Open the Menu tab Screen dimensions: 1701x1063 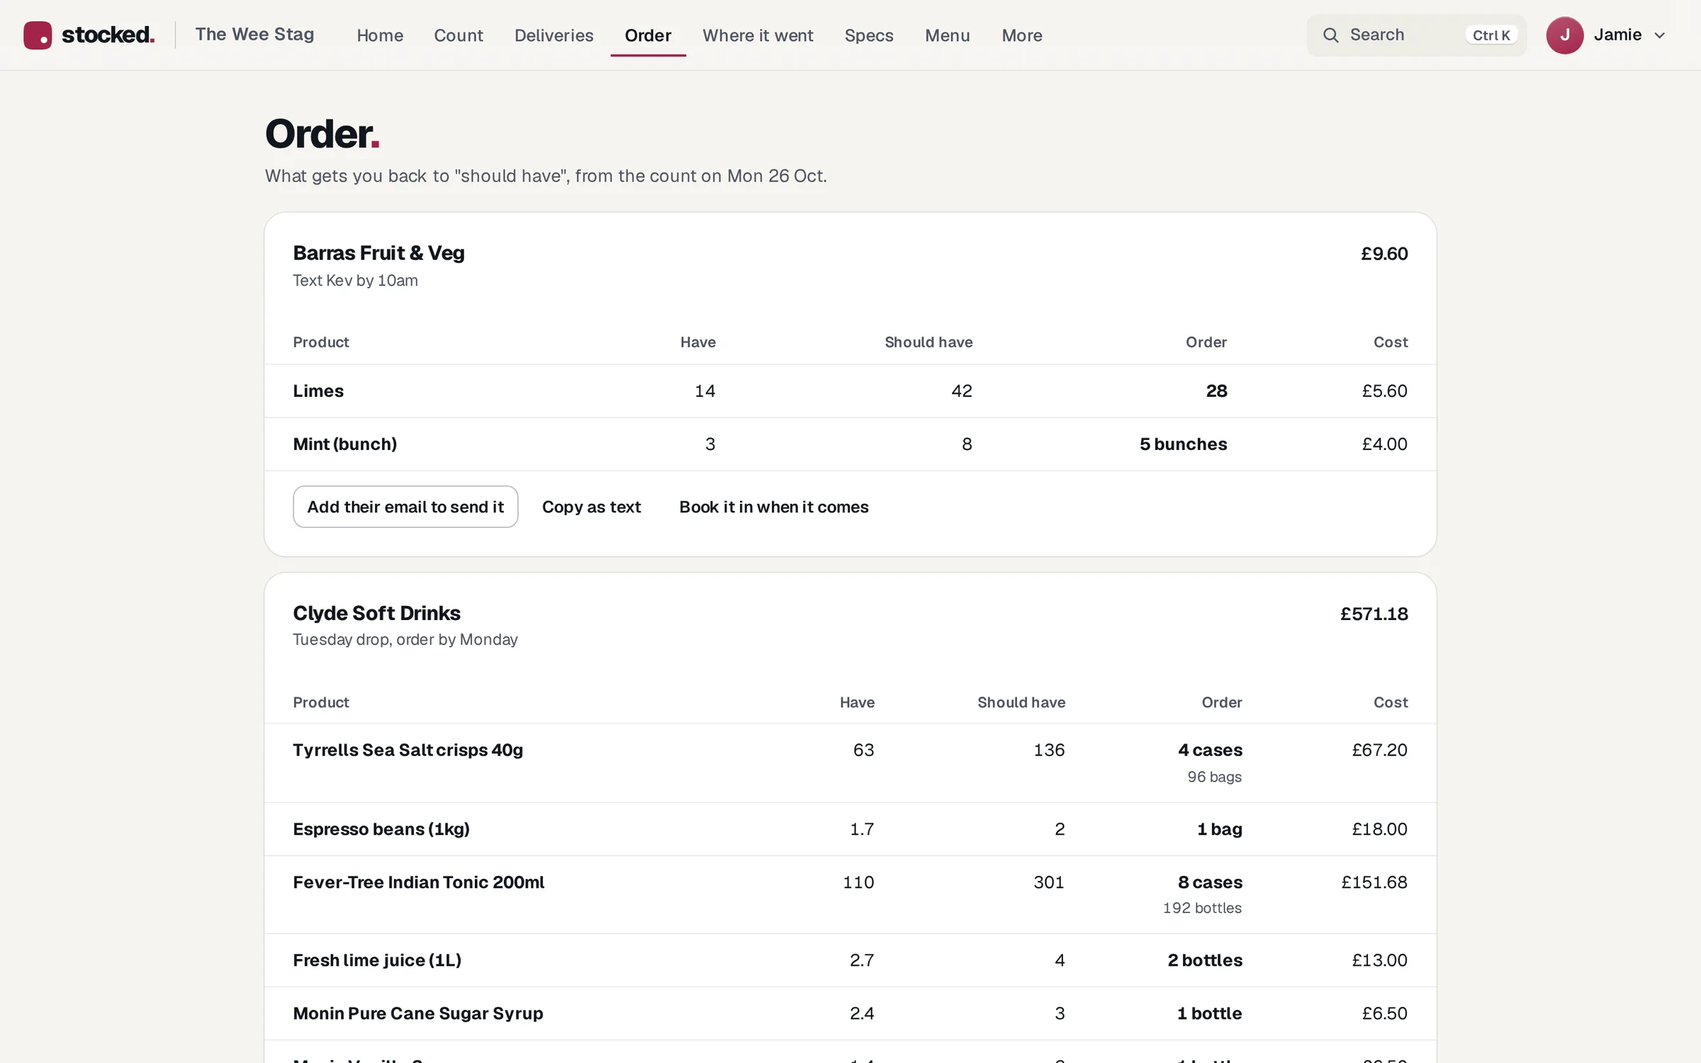(947, 35)
